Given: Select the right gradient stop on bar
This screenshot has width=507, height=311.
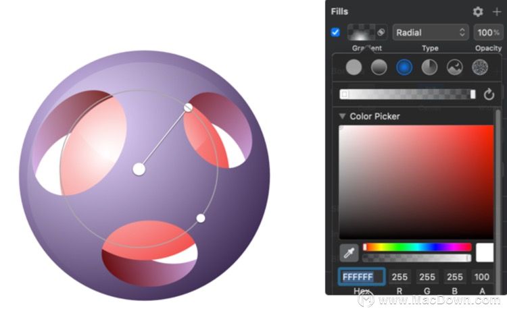Looking at the screenshot, I should click(x=473, y=94).
